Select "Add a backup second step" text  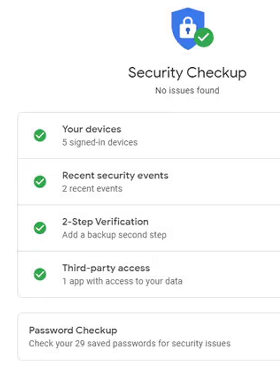(114, 235)
